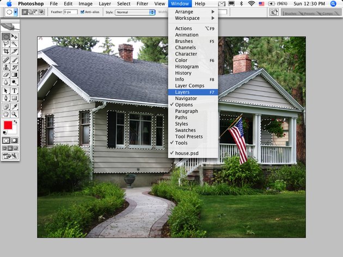
Task: Open the Presets tab in palette well
Action: (309, 14)
